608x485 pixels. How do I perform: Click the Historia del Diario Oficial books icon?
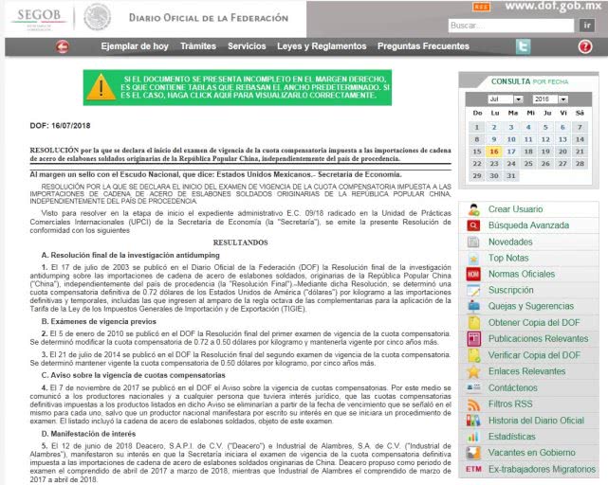tap(473, 421)
